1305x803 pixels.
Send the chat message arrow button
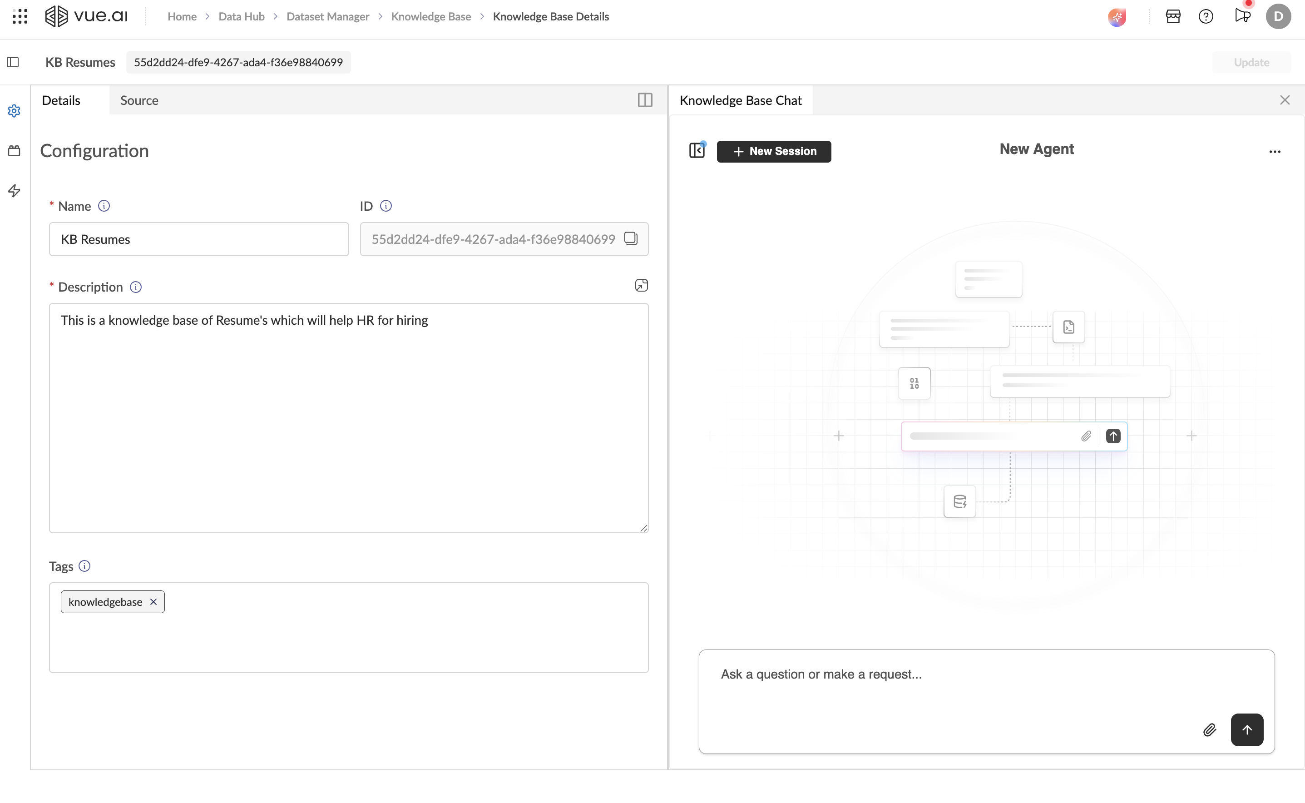(1246, 729)
